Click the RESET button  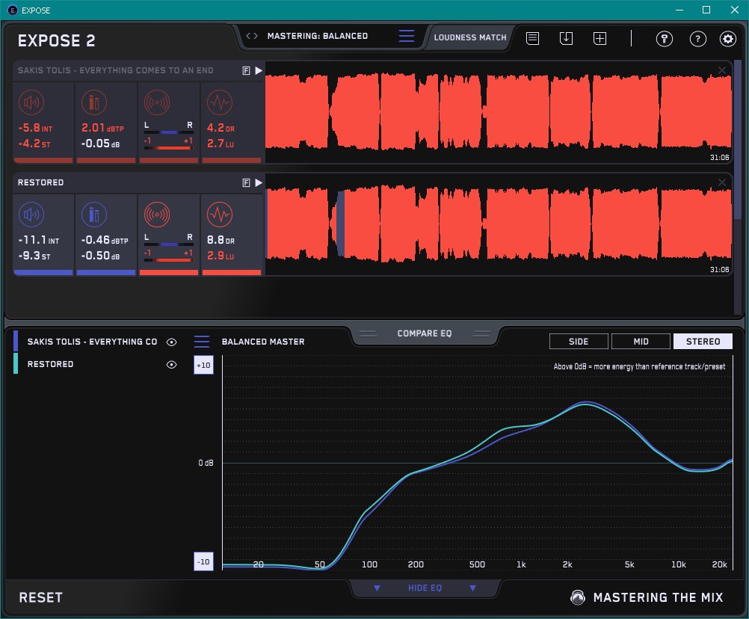41,597
